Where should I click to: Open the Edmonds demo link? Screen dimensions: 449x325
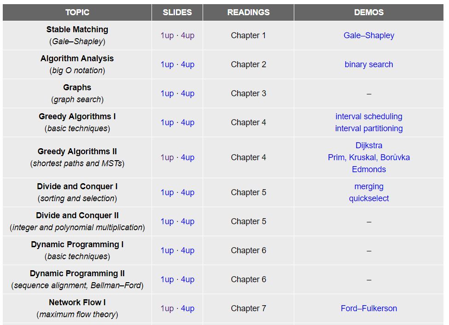point(368,169)
